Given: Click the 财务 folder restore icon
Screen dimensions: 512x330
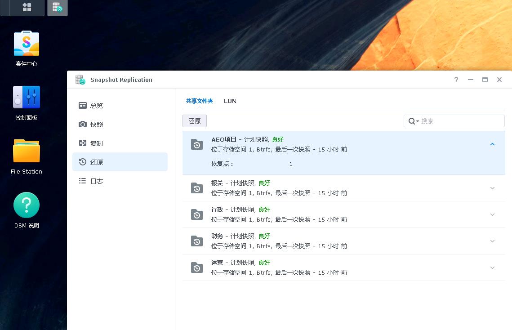Looking at the screenshot, I should pos(197,241).
